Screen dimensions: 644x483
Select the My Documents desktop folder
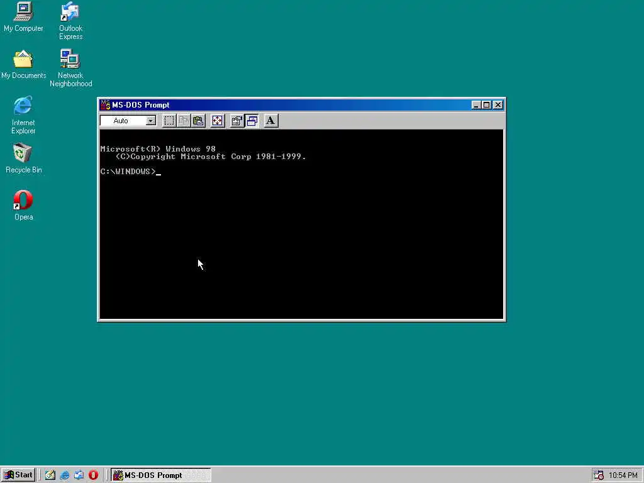tap(23, 65)
